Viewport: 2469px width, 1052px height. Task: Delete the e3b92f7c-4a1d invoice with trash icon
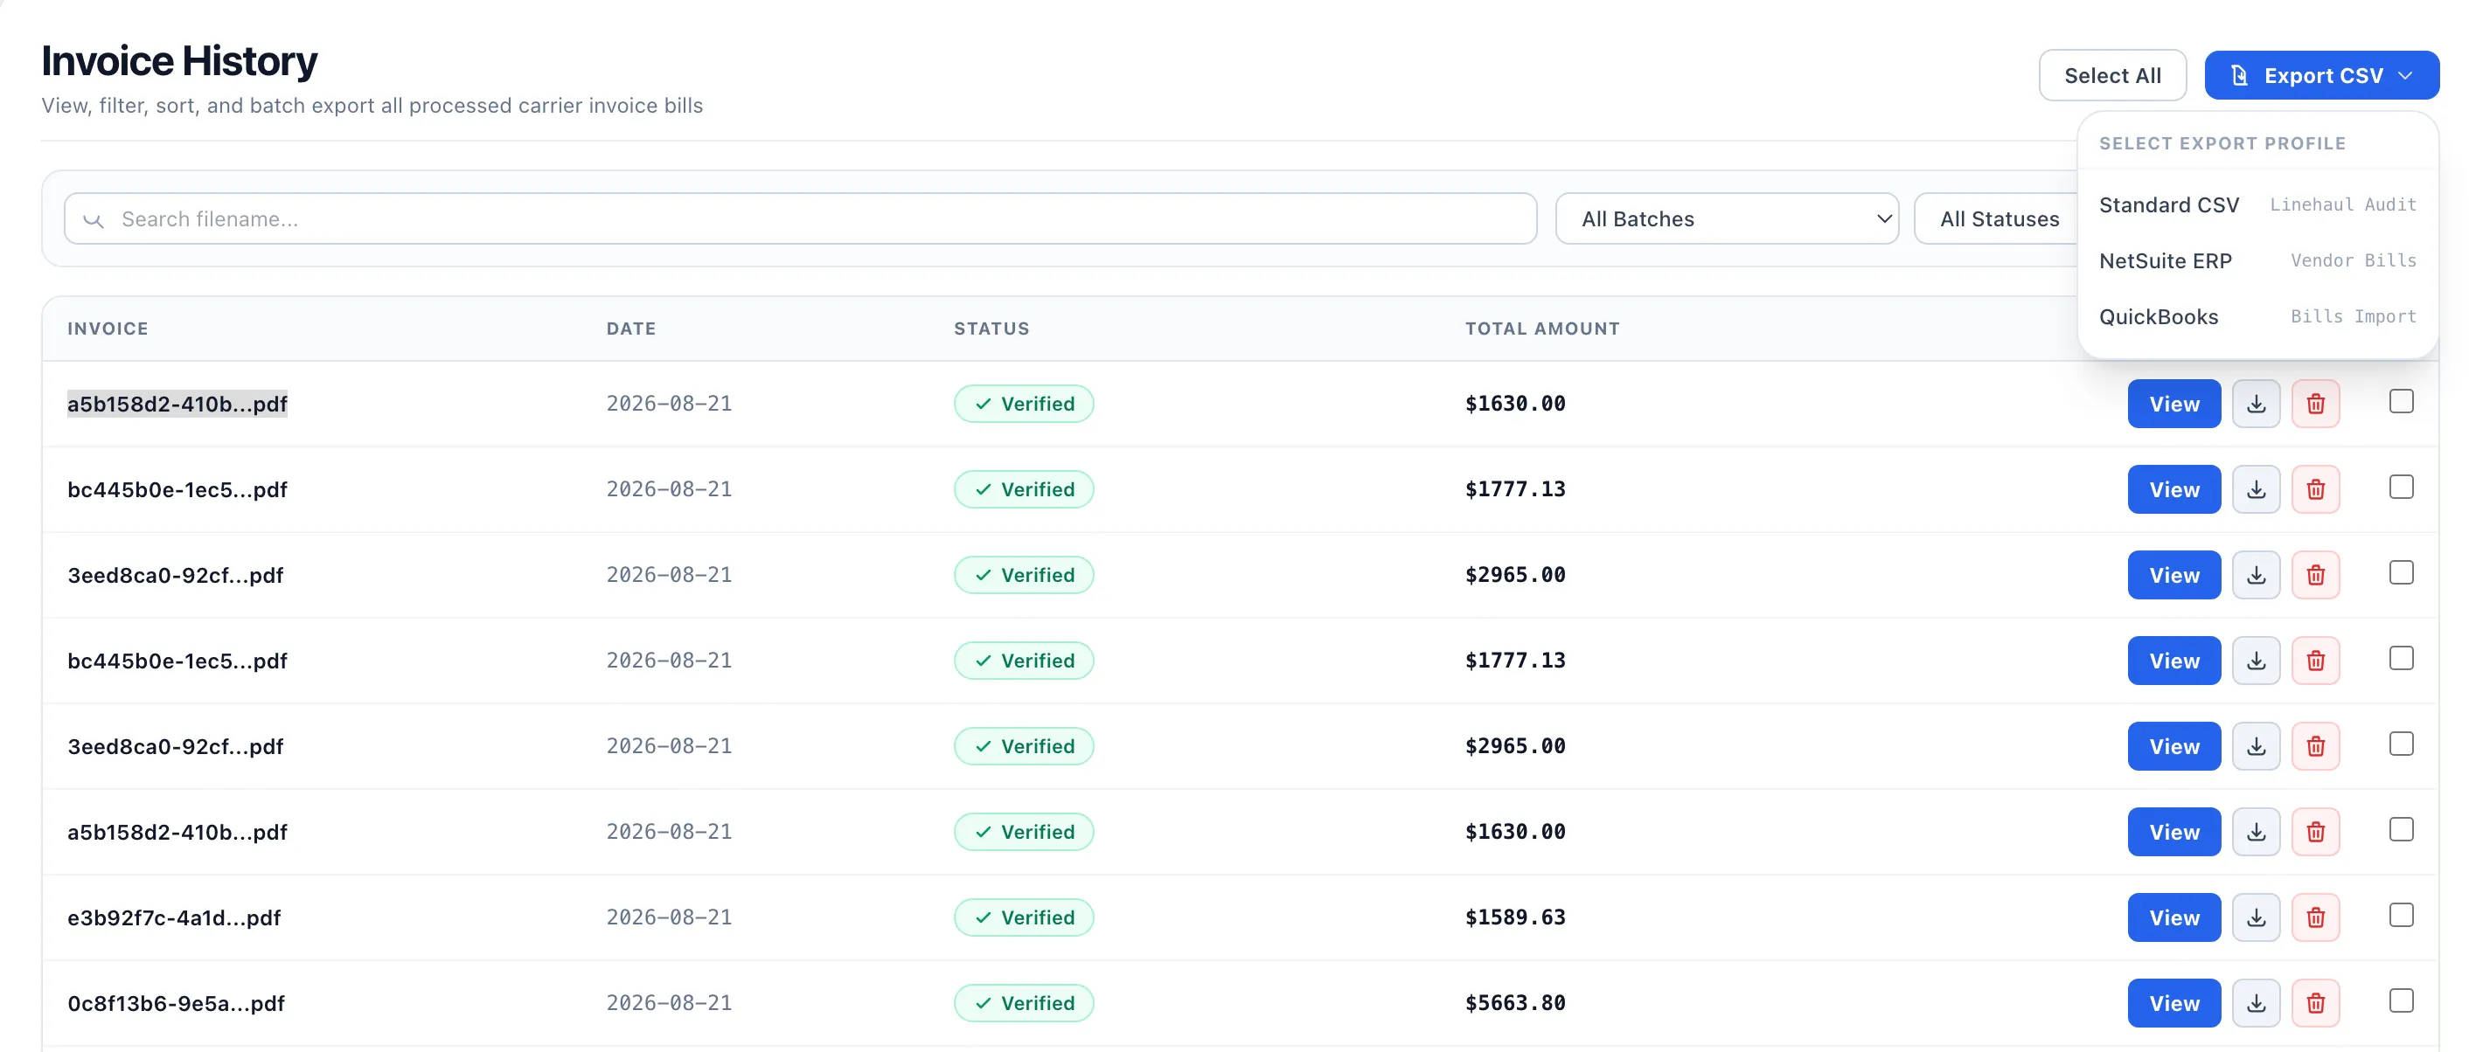tap(2316, 917)
